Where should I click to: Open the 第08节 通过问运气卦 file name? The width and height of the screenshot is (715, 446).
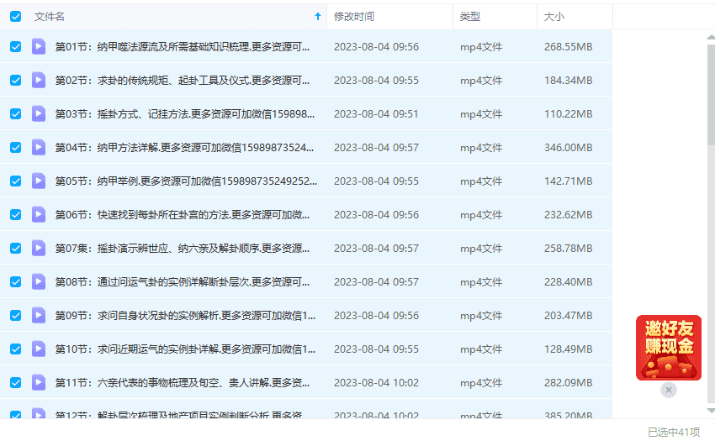pos(185,282)
